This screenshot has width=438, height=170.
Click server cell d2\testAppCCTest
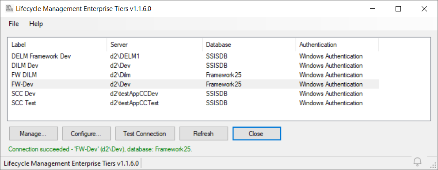(x=134, y=103)
